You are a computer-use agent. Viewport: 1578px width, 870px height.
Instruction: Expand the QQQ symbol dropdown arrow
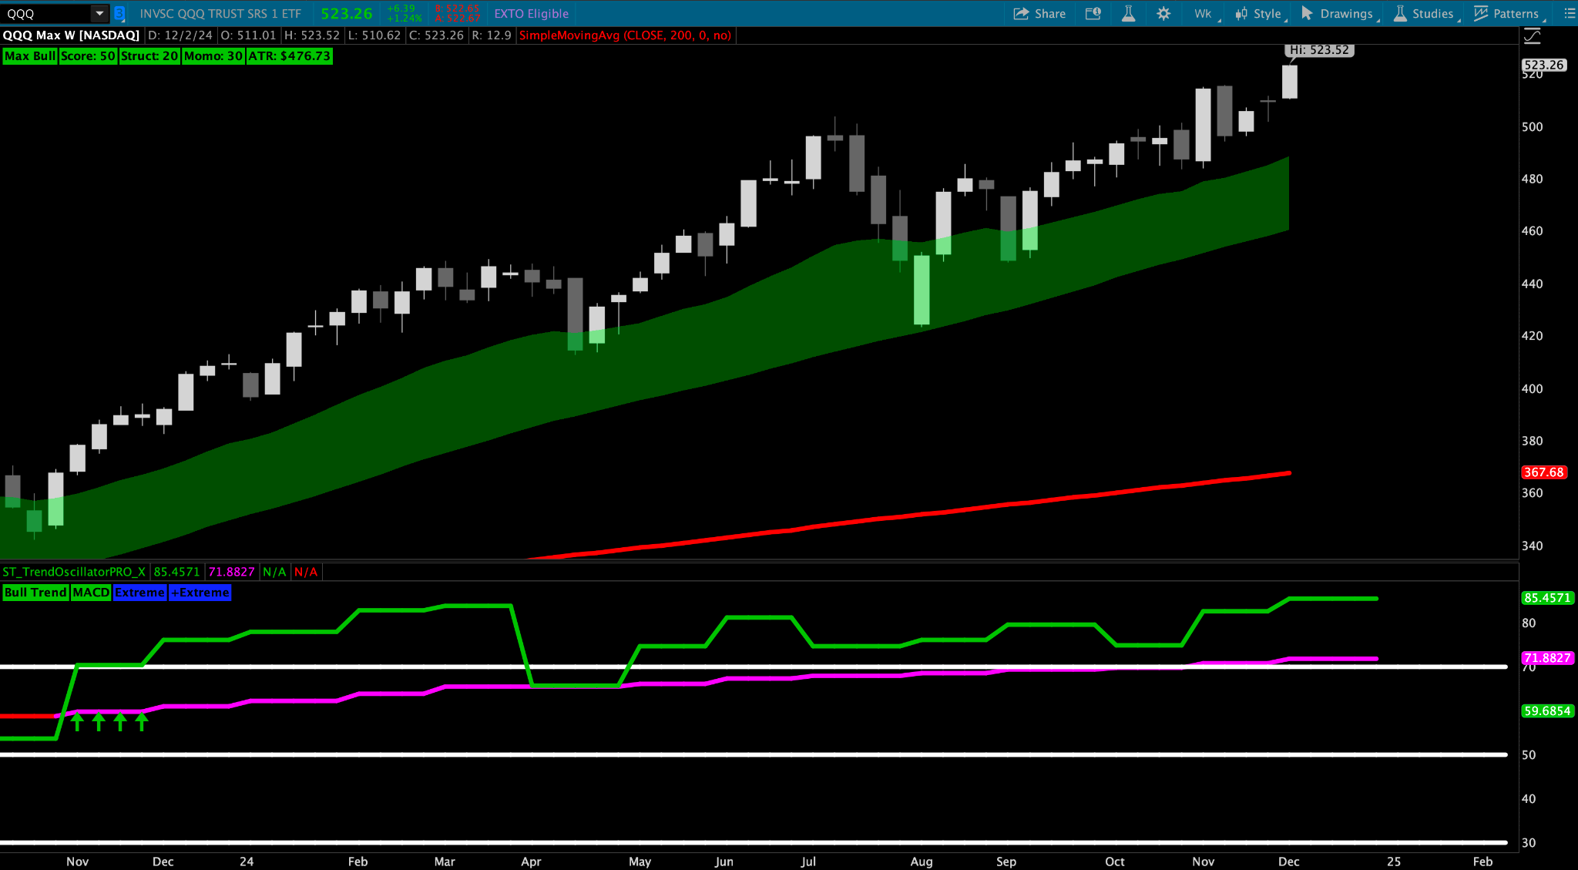pyautogui.click(x=99, y=13)
